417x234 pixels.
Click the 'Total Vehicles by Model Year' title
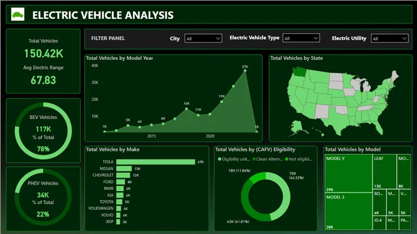tap(119, 58)
